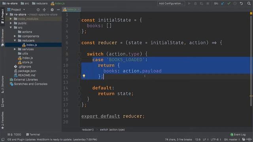Screen dimensions: 253x142
Task: Toggle code folding on line 6
Action: click(x=79, y=43)
